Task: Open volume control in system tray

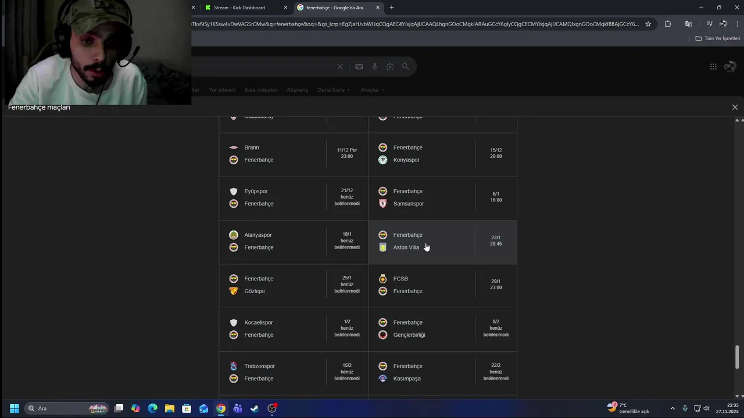Action: pyautogui.click(x=706, y=408)
